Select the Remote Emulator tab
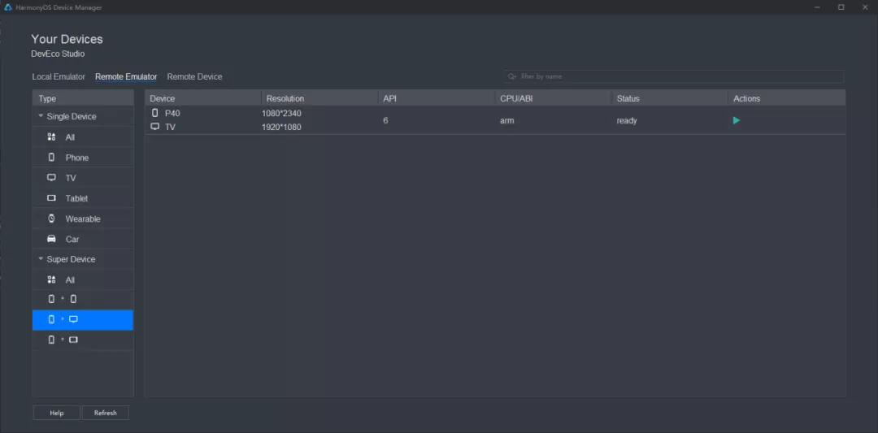The image size is (878, 433). tap(126, 76)
